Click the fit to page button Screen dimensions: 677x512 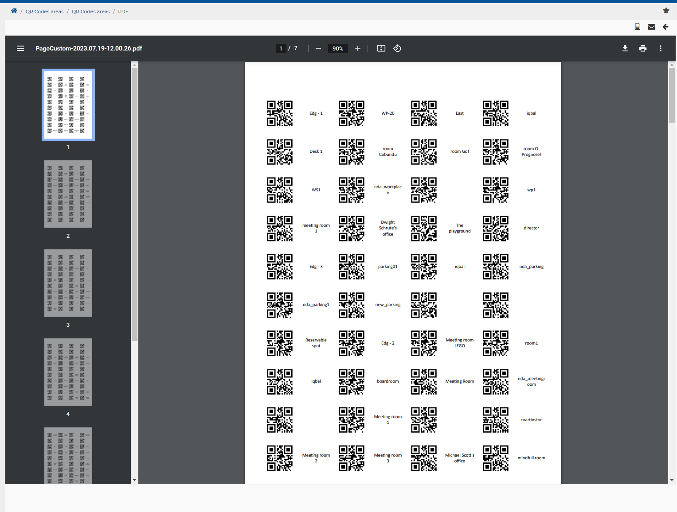point(381,48)
